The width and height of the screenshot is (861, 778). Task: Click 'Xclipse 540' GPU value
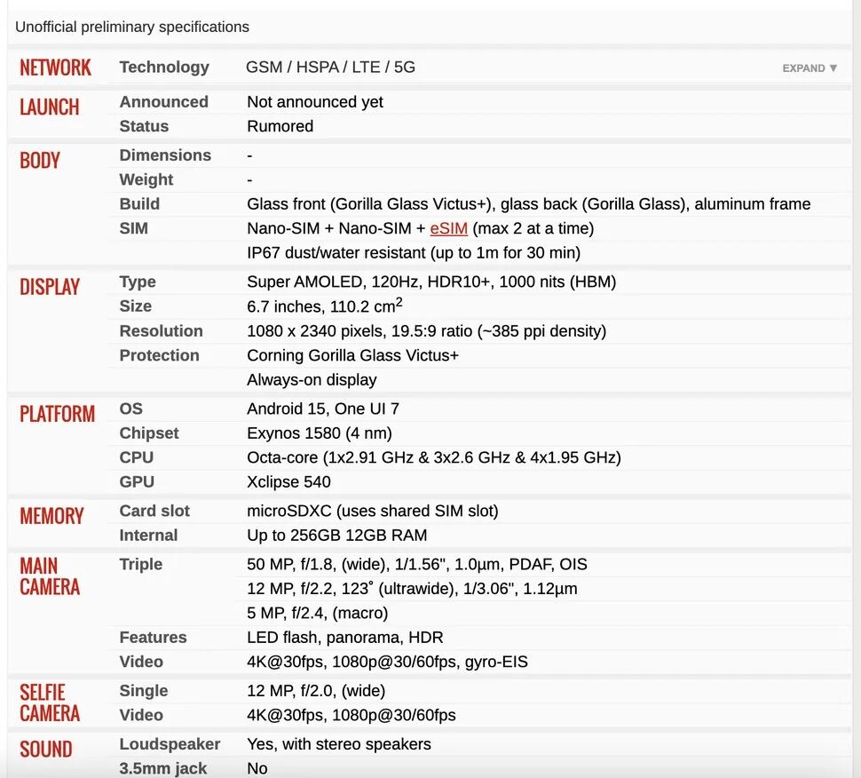(288, 482)
